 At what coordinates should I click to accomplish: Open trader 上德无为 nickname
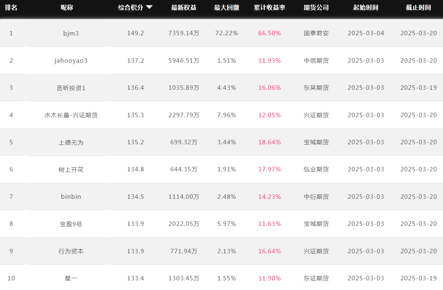tap(71, 142)
